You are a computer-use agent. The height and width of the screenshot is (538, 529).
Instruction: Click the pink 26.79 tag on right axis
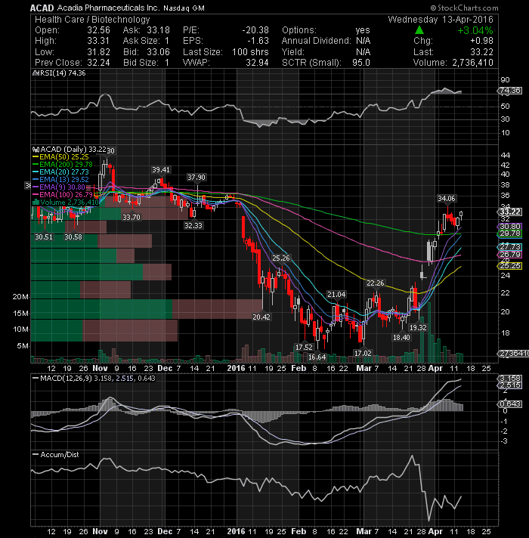[510, 255]
